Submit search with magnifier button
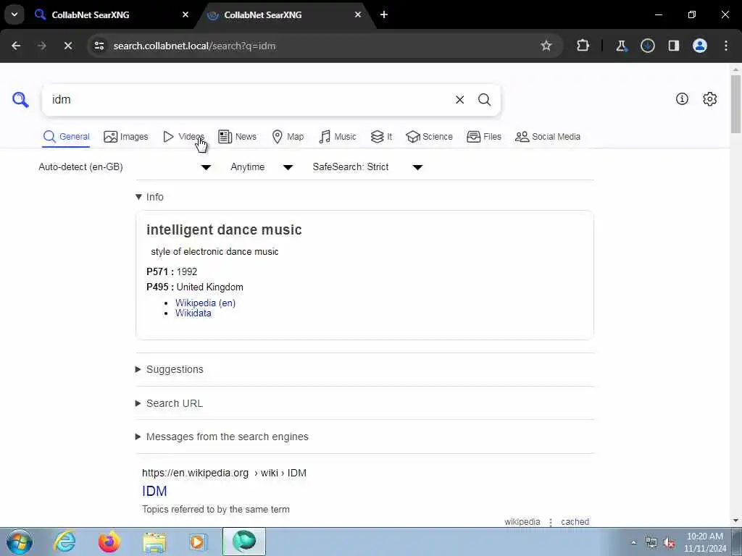The width and height of the screenshot is (742, 556). [484, 100]
